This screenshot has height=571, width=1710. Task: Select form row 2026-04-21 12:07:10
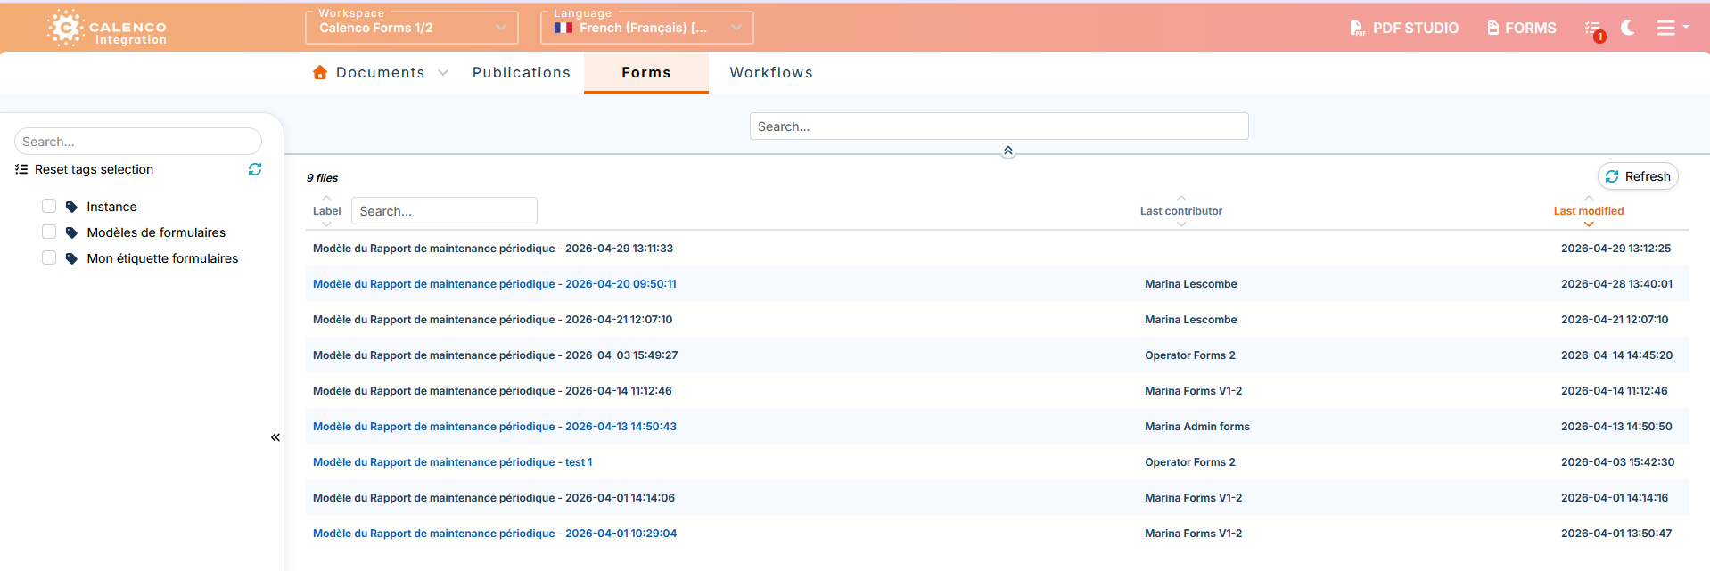997,320
